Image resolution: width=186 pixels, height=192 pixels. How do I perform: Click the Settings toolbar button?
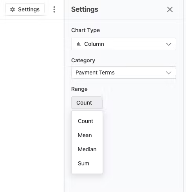[x=25, y=9]
